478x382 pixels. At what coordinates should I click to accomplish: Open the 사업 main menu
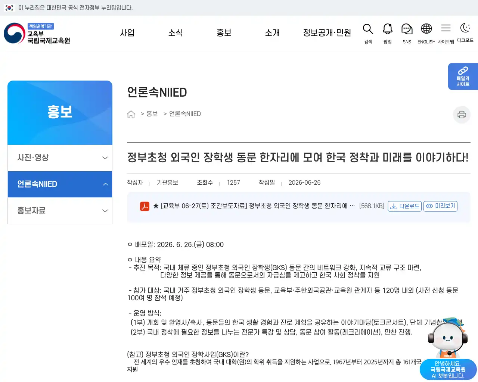click(127, 33)
